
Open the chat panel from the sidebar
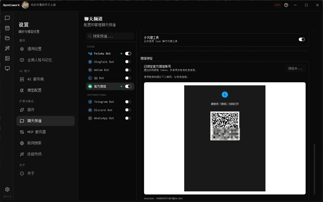coord(7,18)
